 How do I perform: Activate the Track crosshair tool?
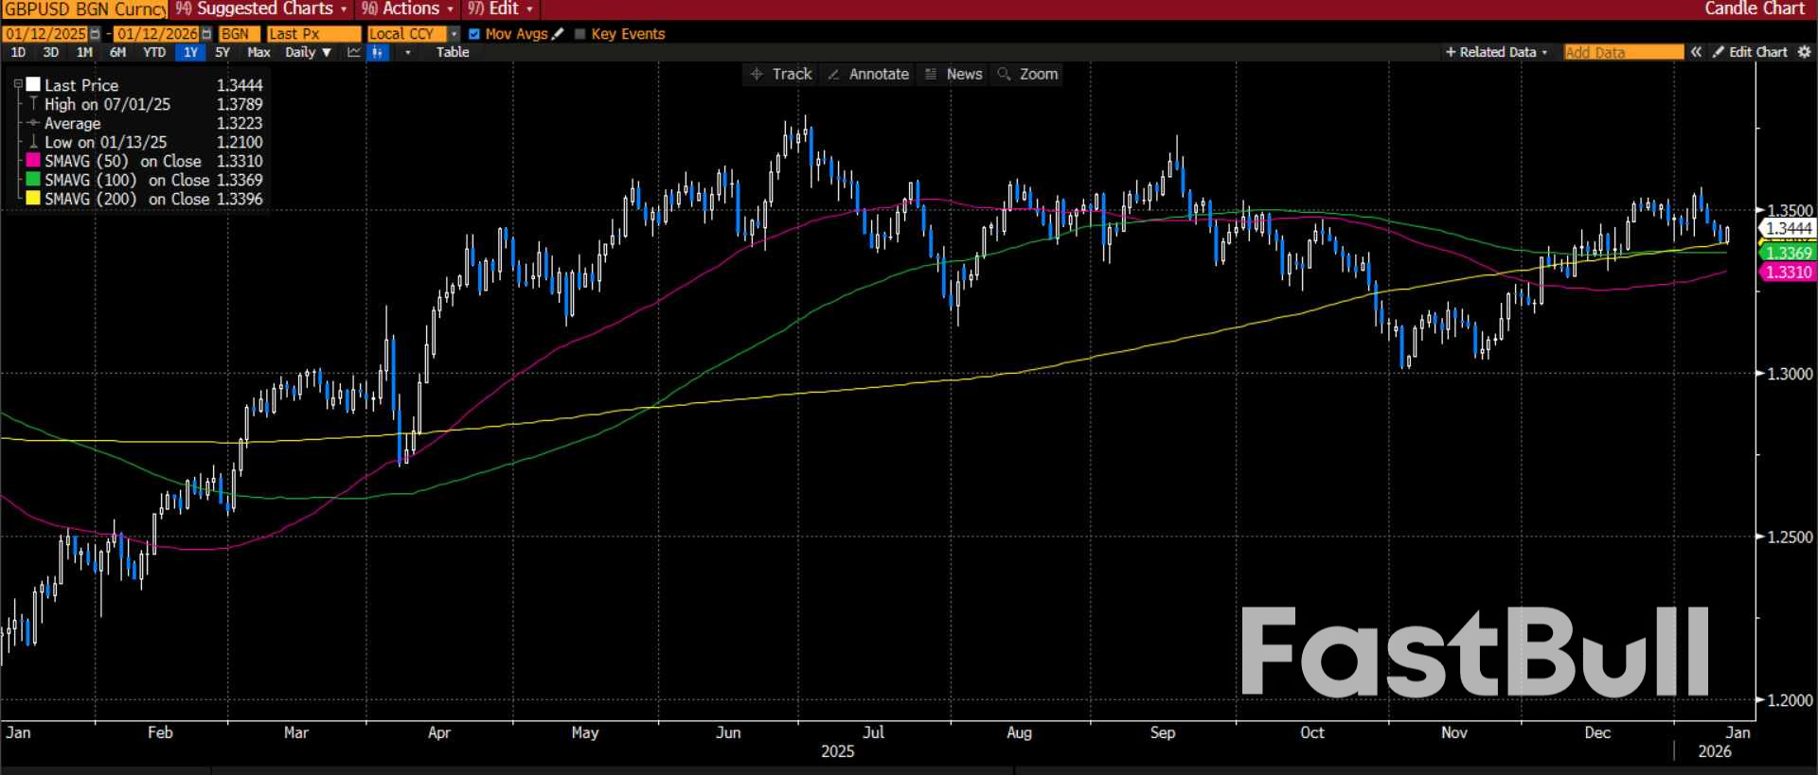(x=781, y=74)
